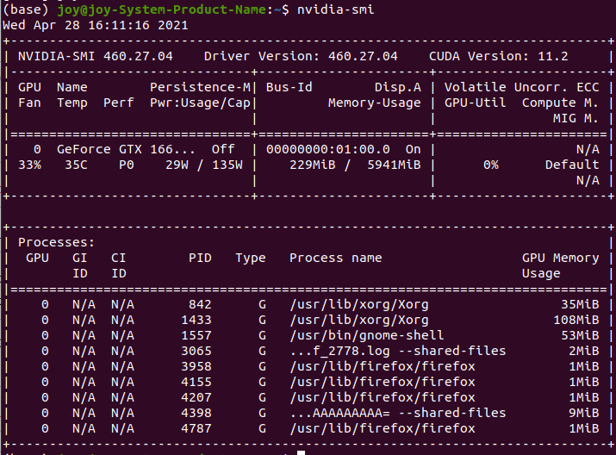Click the 'MIG M.' header text

(576, 118)
